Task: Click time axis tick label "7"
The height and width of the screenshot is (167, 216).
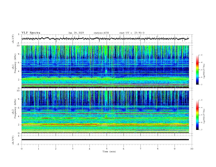Action: (141, 149)
